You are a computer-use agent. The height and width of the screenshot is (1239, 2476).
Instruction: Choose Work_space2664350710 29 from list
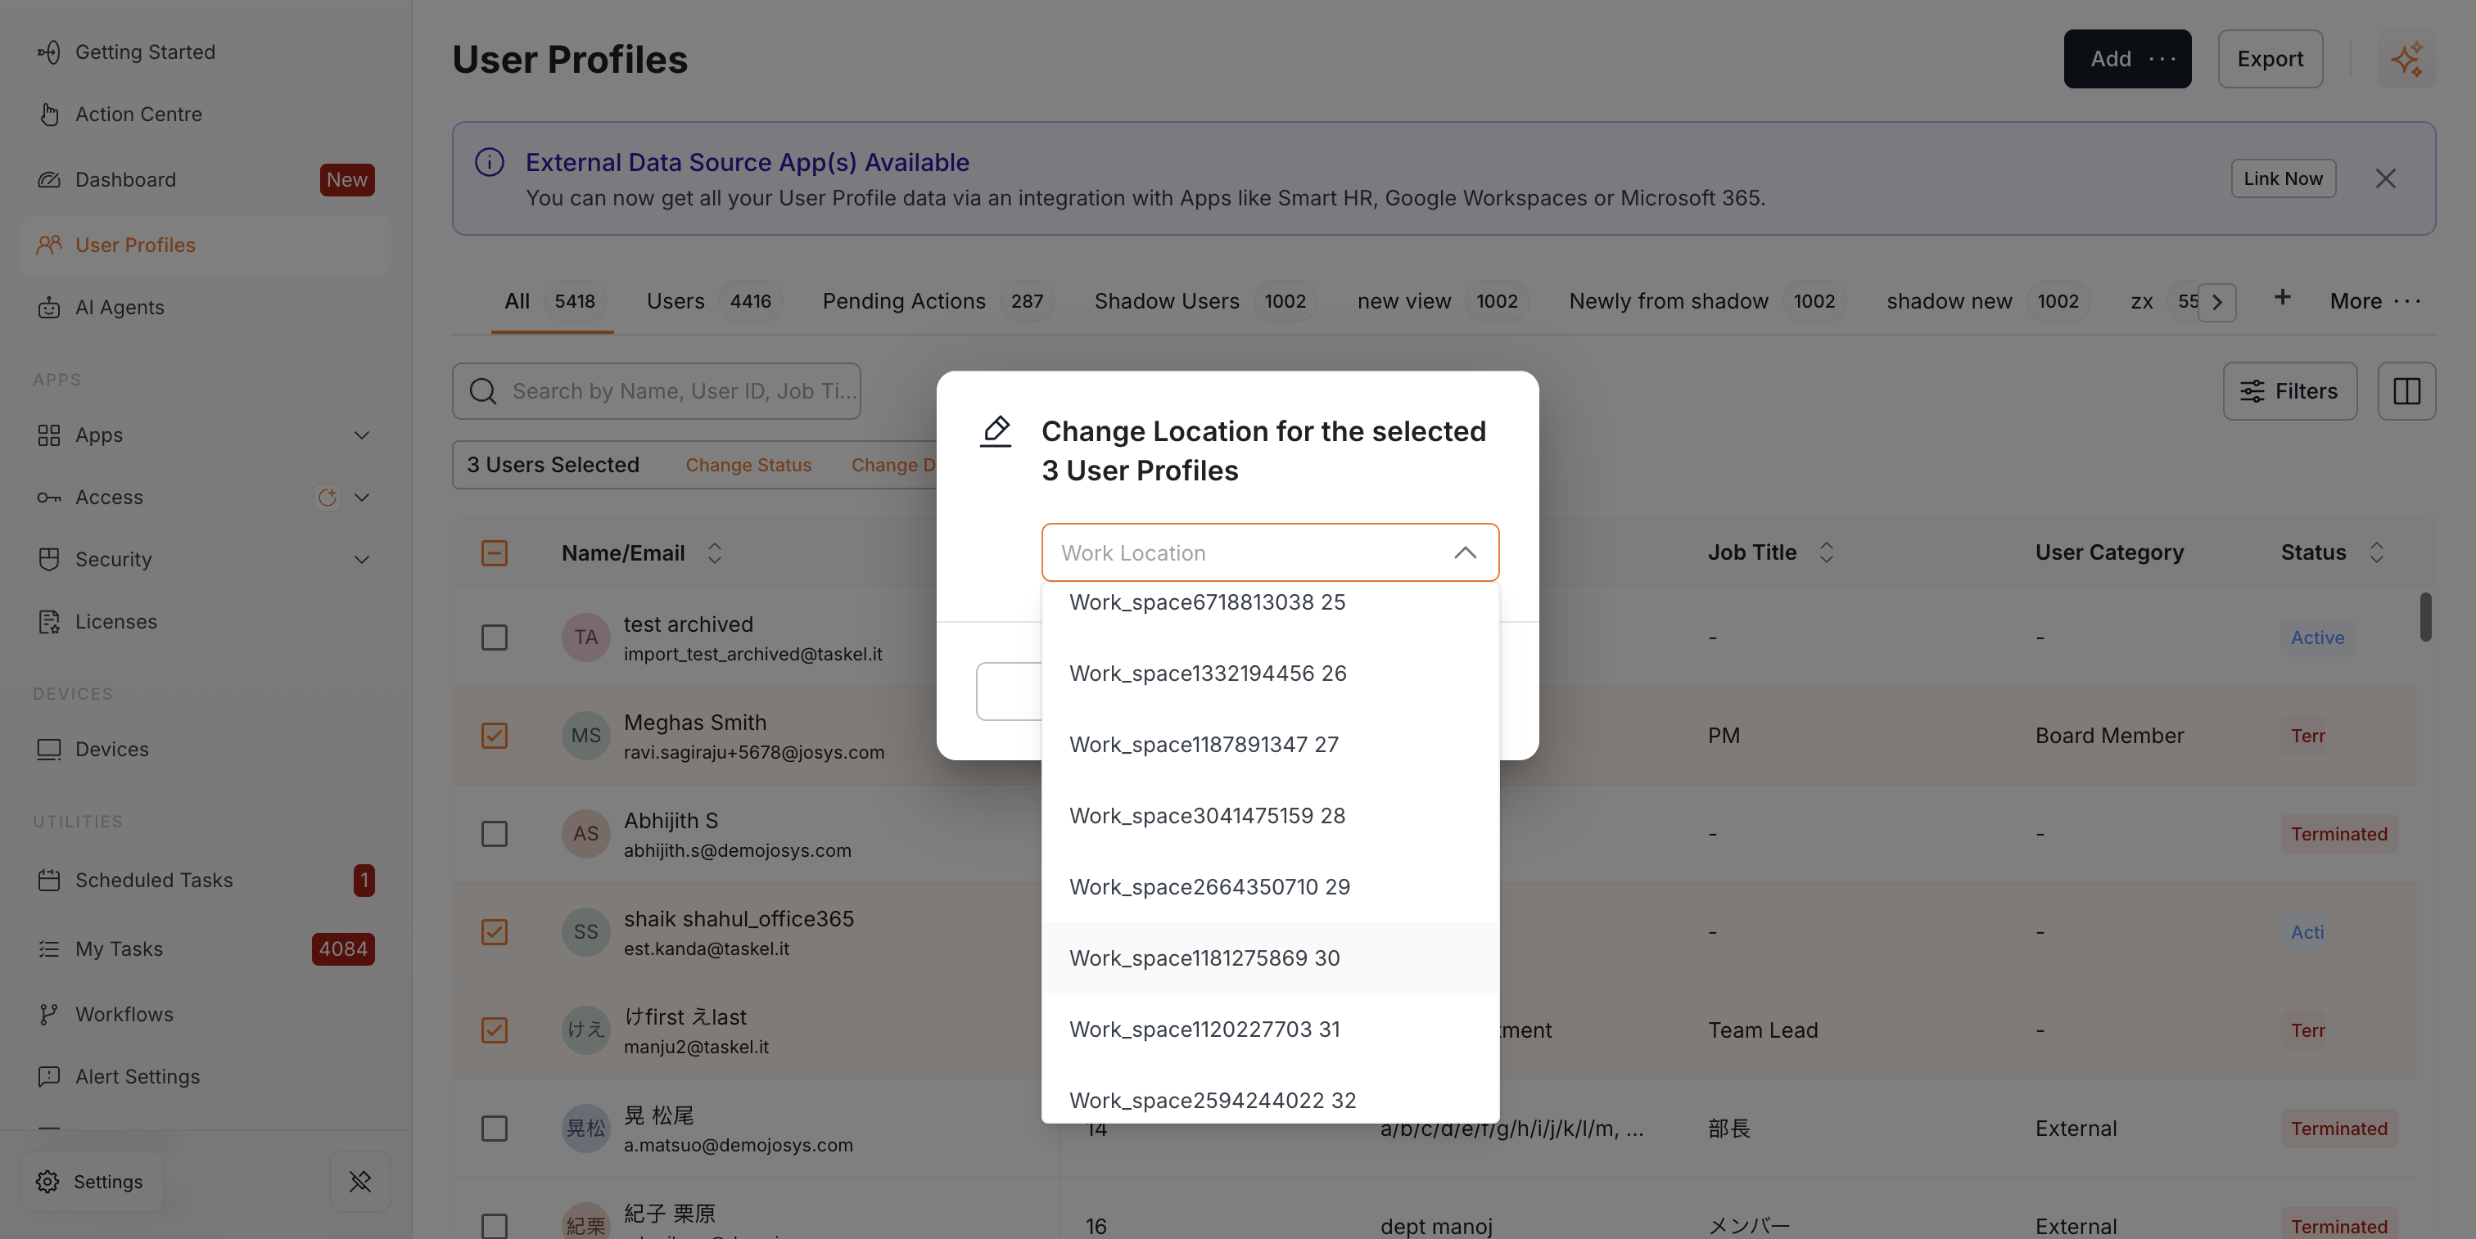1270,886
